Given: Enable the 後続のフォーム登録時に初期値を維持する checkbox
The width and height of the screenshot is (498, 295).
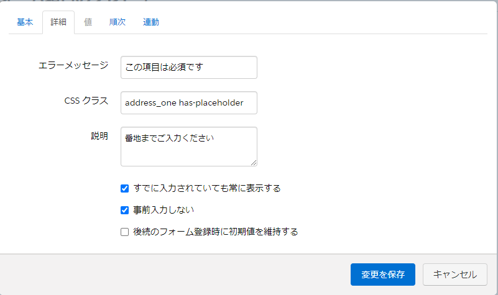Looking at the screenshot, I should [124, 232].
